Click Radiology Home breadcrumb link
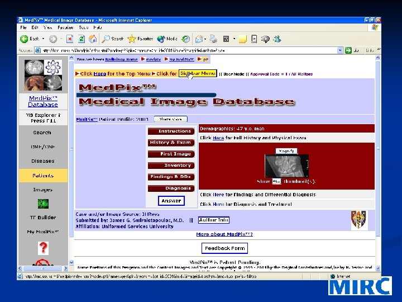The width and height of the screenshot is (402, 302). pos(121,59)
